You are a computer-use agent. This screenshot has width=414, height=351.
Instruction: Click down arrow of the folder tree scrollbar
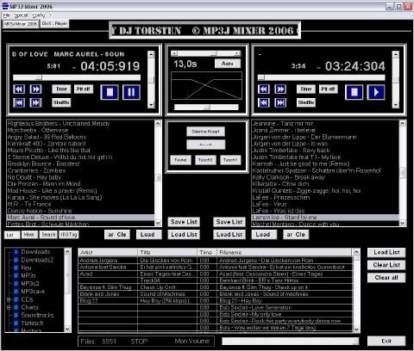67,329
